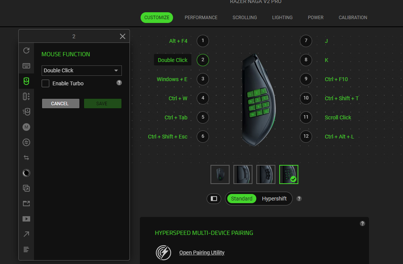
Task: Open the Calibration tab
Action: [x=353, y=18]
